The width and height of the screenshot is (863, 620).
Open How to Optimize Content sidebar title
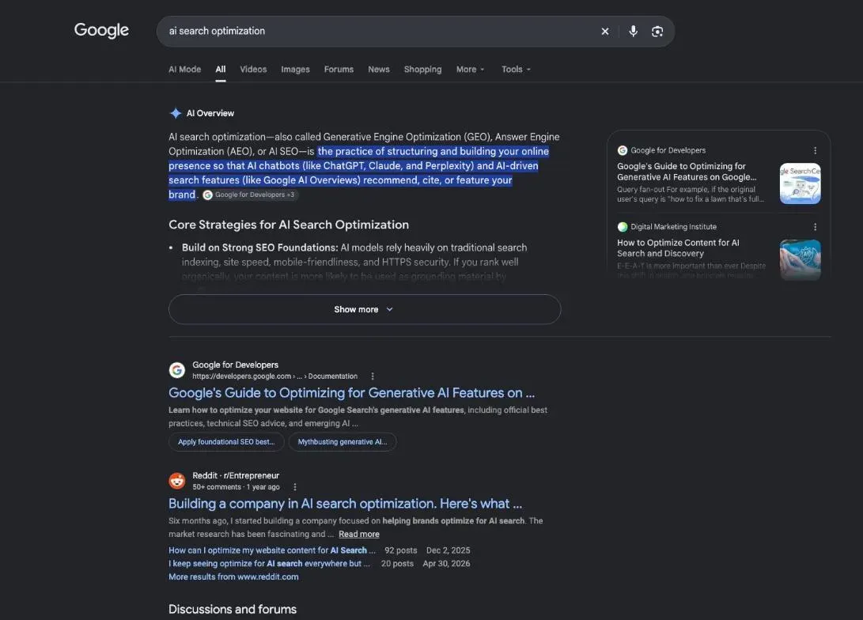pos(678,248)
